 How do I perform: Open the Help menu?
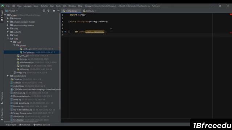80,6
